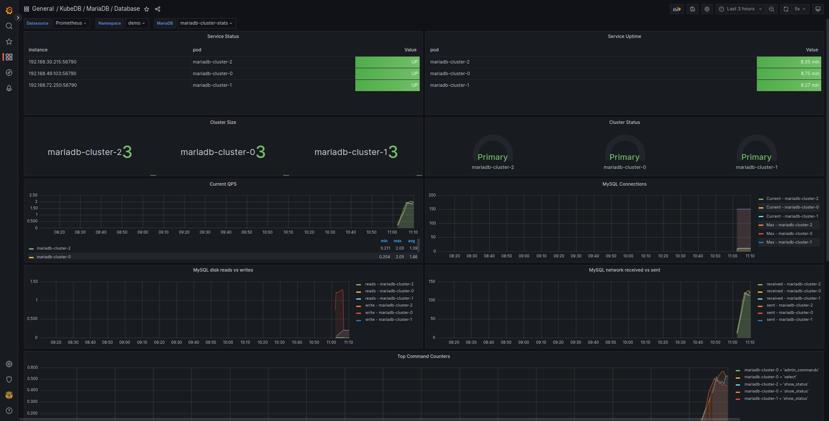Click the KubeDB breadcrumb link
The height and width of the screenshot is (421, 829).
[x=70, y=9]
